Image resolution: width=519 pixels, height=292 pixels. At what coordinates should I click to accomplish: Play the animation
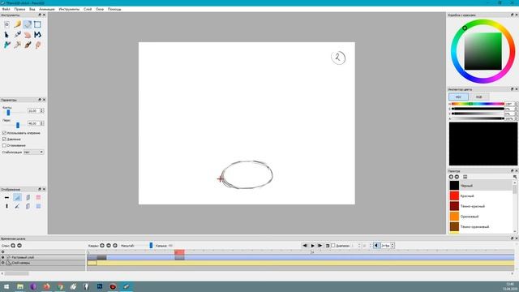(312, 246)
